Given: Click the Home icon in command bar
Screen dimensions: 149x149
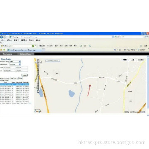Looking at the screenshot, I should tap(115, 50).
